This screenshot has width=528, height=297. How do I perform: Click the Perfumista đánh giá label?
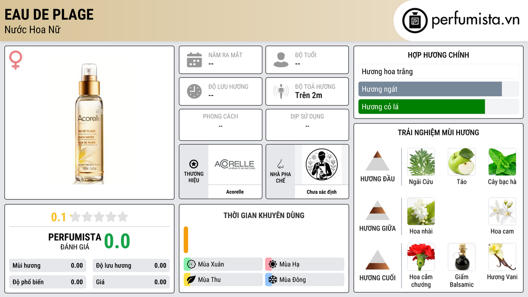[x=74, y=241]
